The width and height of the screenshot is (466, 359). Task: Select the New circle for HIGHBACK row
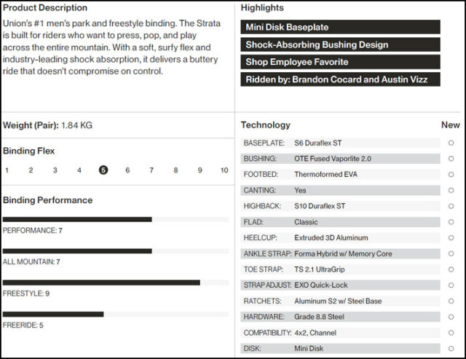tap(451, 206)
